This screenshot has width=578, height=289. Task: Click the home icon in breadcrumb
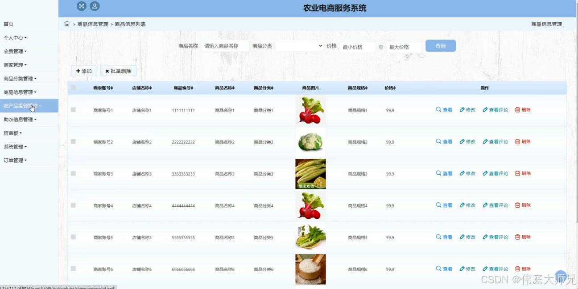67,24
